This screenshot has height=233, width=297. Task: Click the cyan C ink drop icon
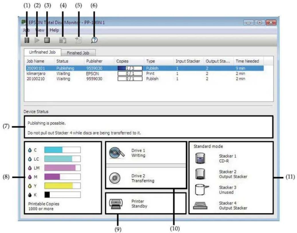[x=30, y=150]
